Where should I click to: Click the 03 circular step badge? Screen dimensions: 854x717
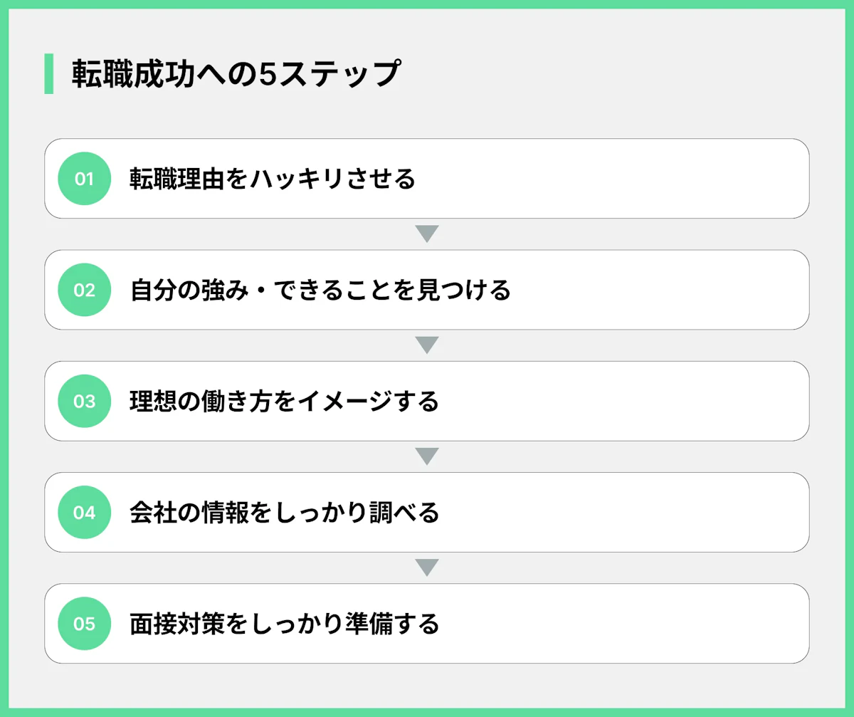[84, 402]
